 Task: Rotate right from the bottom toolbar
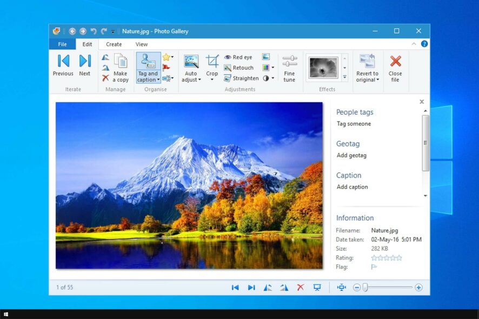pos(284,288)
